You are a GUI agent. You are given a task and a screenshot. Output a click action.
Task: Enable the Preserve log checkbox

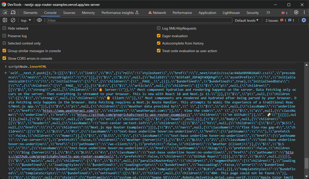tap(4, 36)
